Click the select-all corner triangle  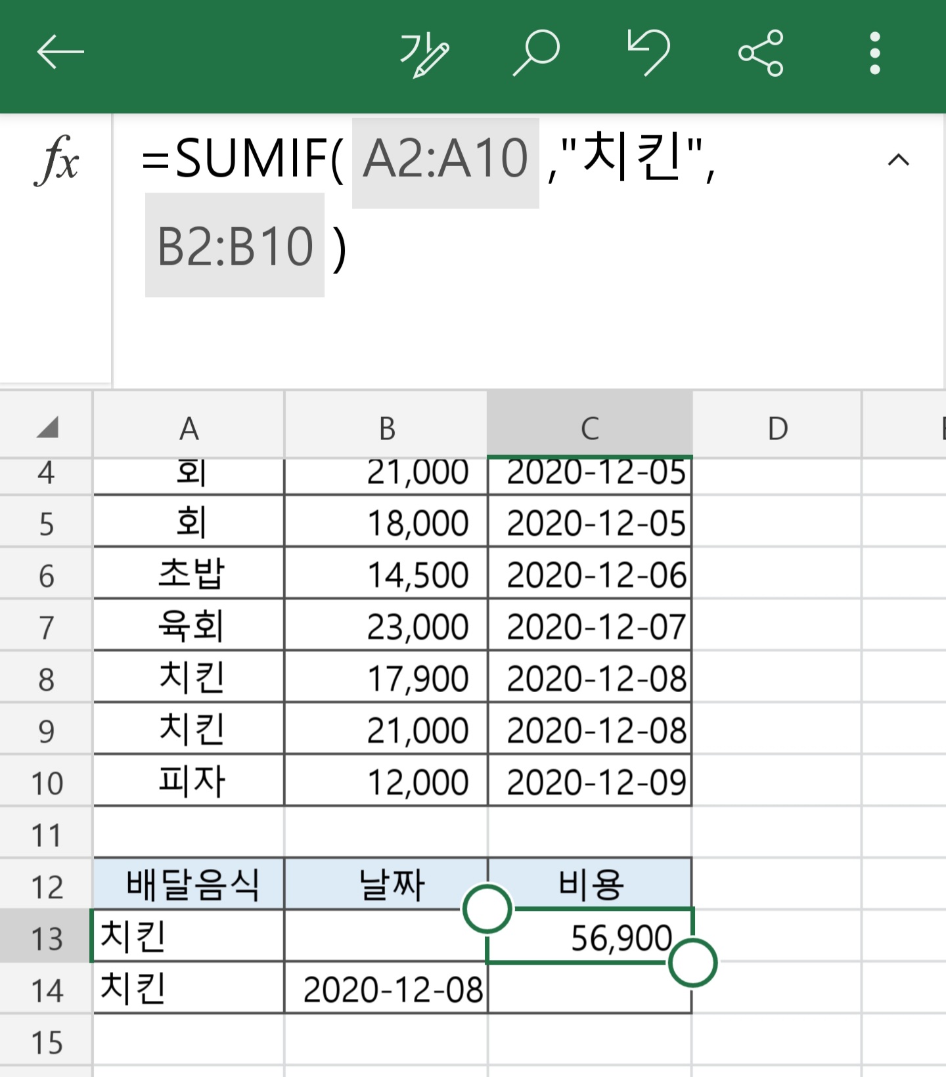coord(47,427)
